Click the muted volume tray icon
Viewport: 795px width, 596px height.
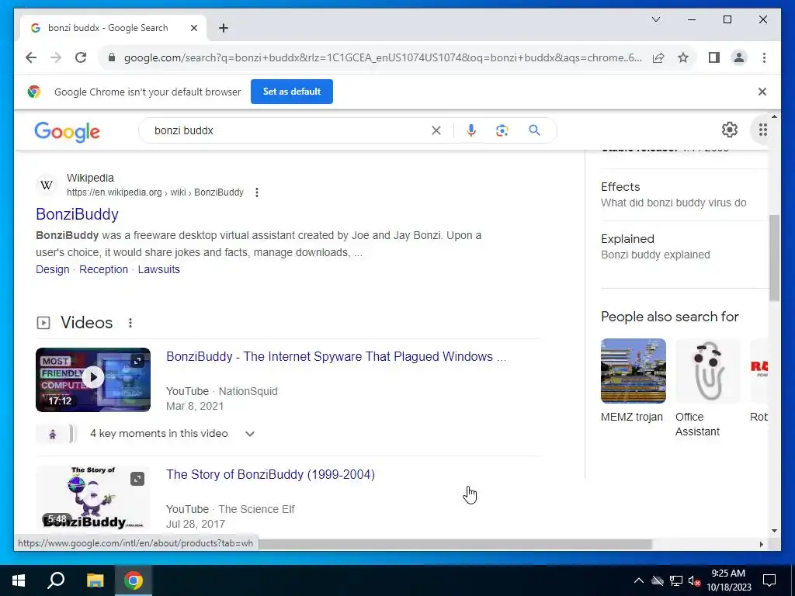(694, 580)
